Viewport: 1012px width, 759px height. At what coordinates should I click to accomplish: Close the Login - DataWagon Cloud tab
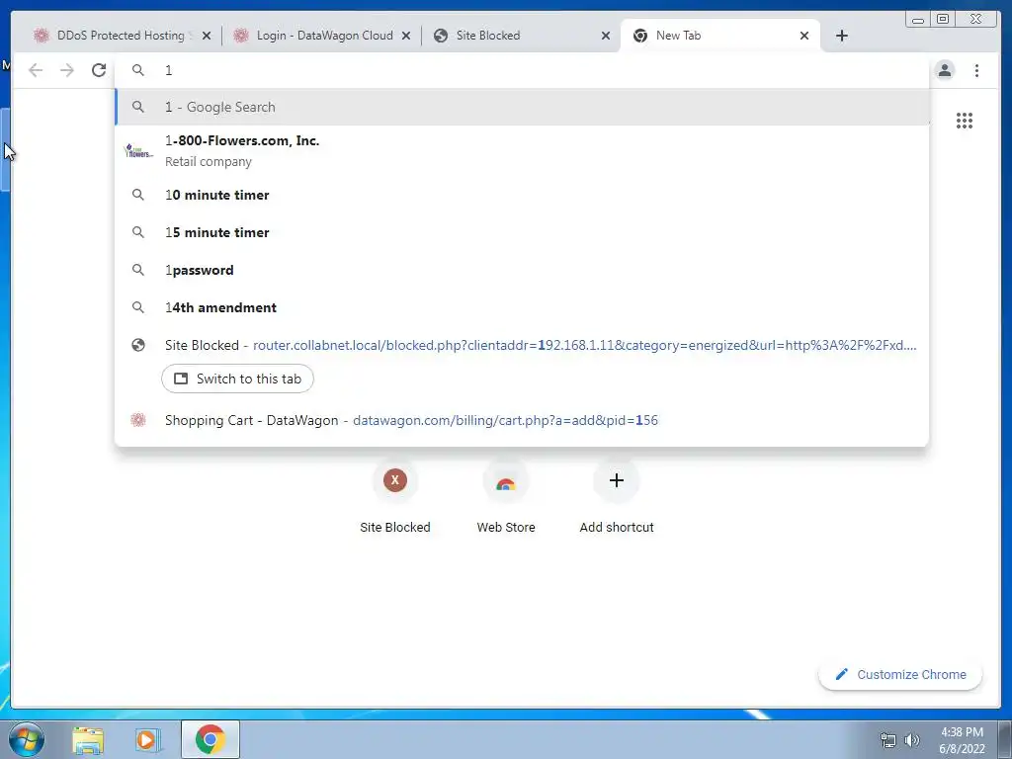[406, 36]
